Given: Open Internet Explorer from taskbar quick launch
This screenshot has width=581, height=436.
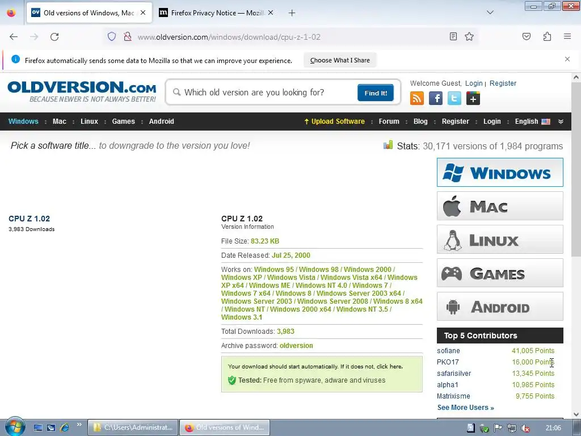Looking at the screenshot, I should (x=64, y=427).
